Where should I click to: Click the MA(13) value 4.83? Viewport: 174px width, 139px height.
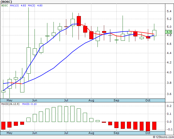tap(24, 6)
